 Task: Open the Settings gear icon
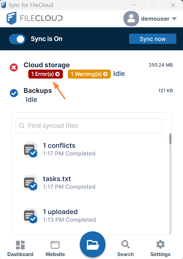160,244
